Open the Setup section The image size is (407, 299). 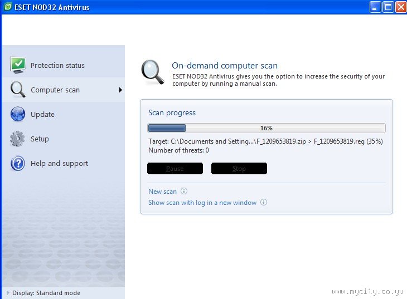pyautogui.click(x=64, y=139)
